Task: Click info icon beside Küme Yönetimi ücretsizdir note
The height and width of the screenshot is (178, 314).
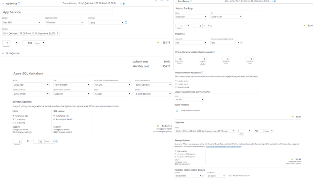Action: 177,111
